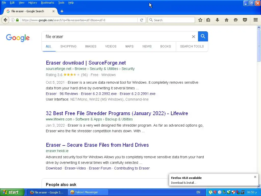
Task: Click the Google query box with file eraser
Action: 117,36
